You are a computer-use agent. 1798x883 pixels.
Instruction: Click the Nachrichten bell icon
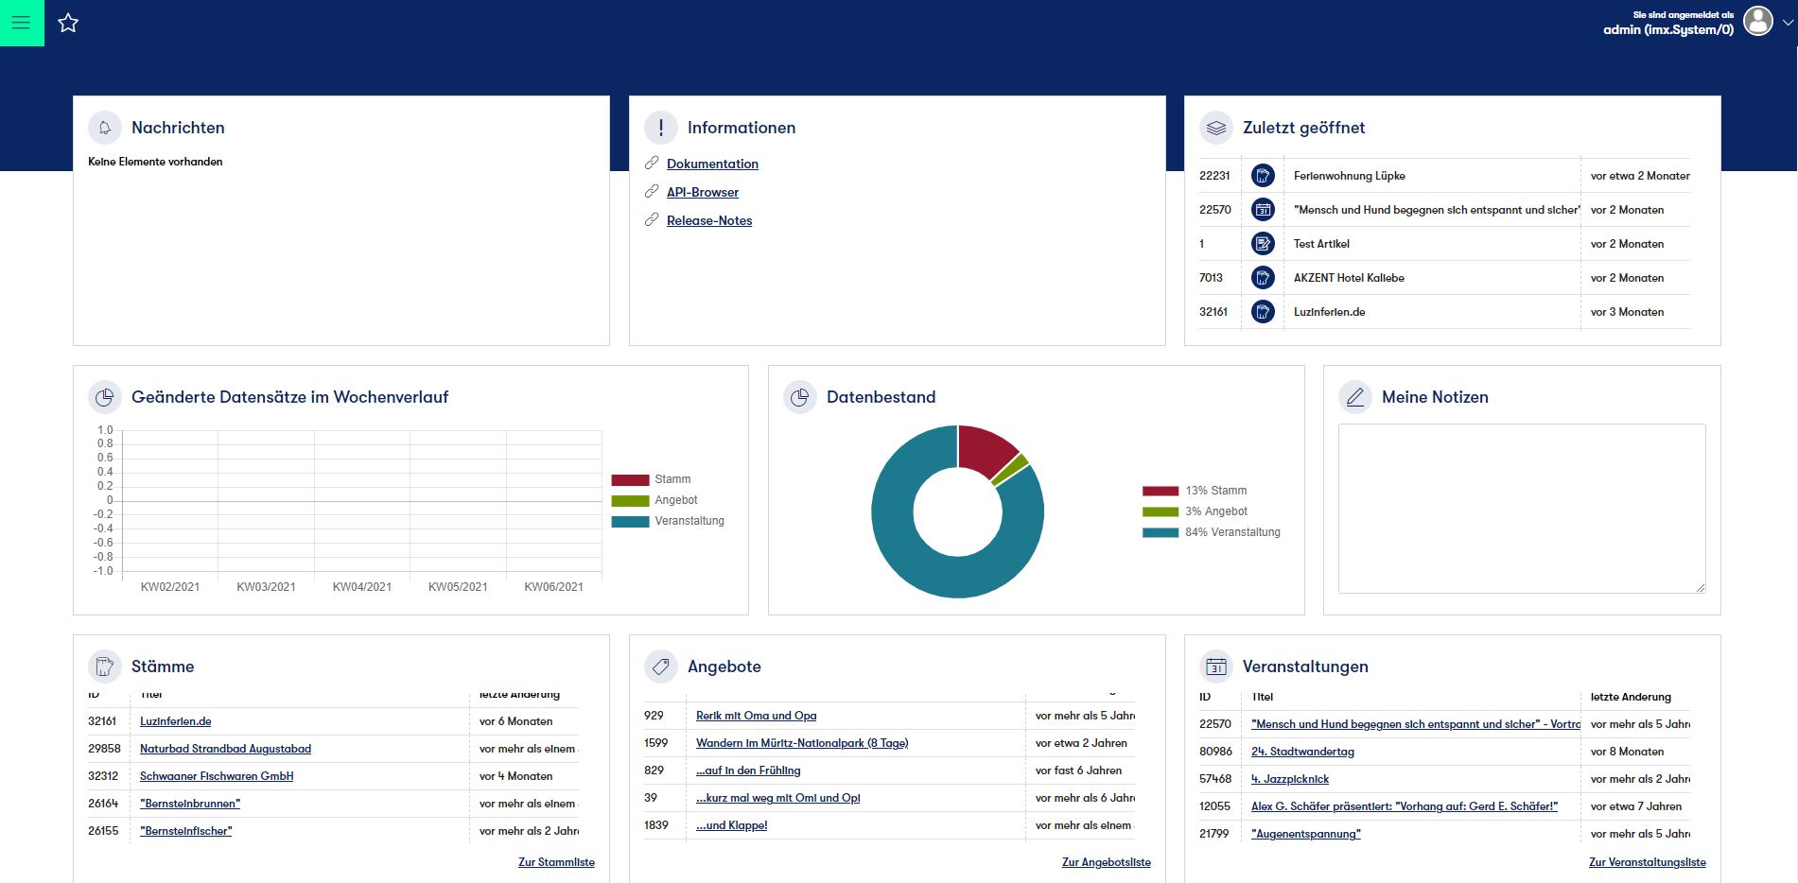(x=105, y=128)
